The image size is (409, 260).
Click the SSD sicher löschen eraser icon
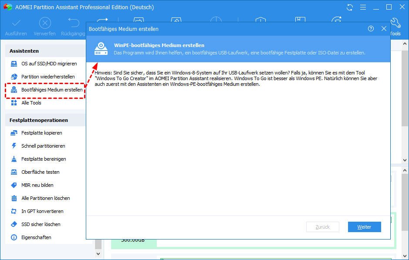pyautogui.click(x=14, y=224)
